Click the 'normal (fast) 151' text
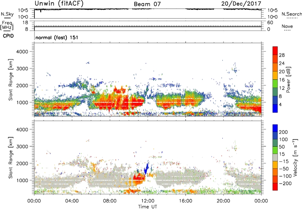 coord(57,37)
